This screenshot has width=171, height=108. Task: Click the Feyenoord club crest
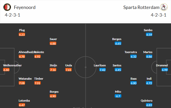(x=7, y=7)
